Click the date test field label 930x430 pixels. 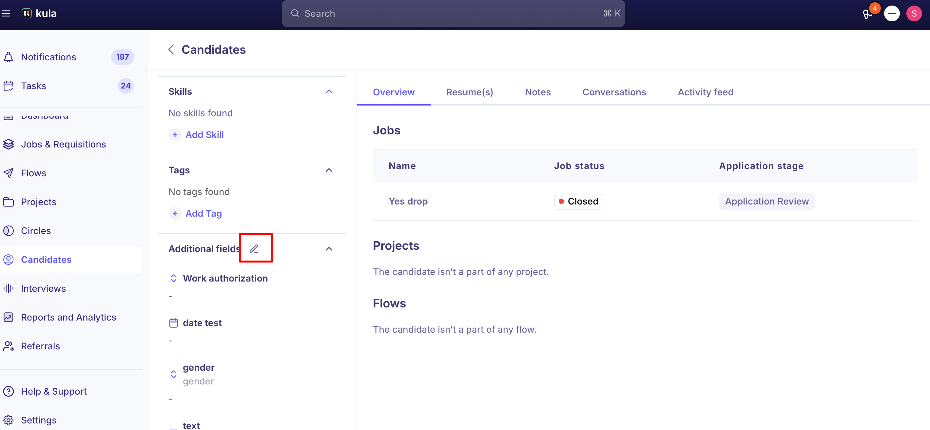coord(202,323)
